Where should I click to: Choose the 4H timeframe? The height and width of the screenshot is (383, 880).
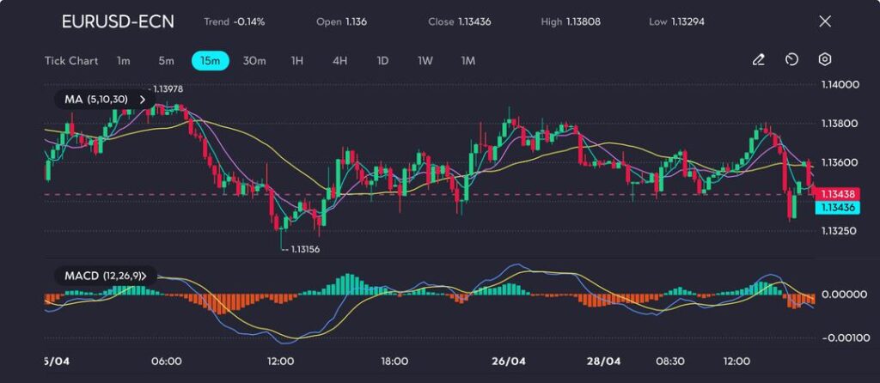339,61
